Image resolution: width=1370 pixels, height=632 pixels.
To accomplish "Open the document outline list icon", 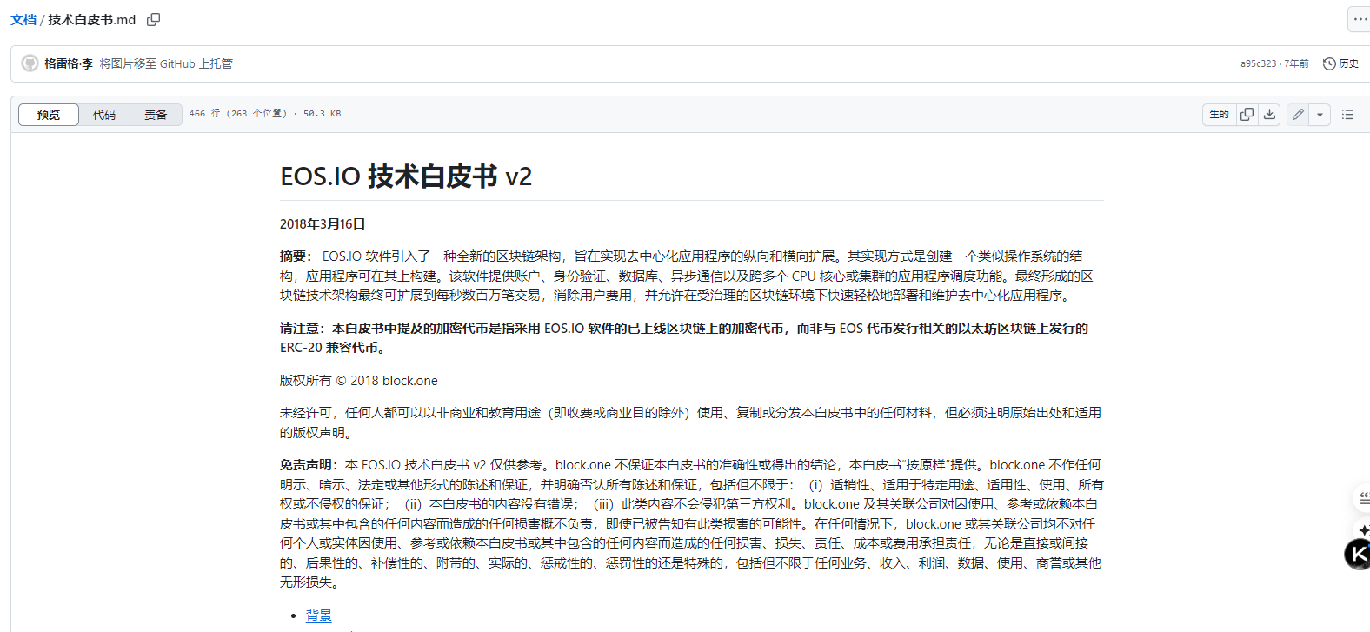I will (1347, 114).
